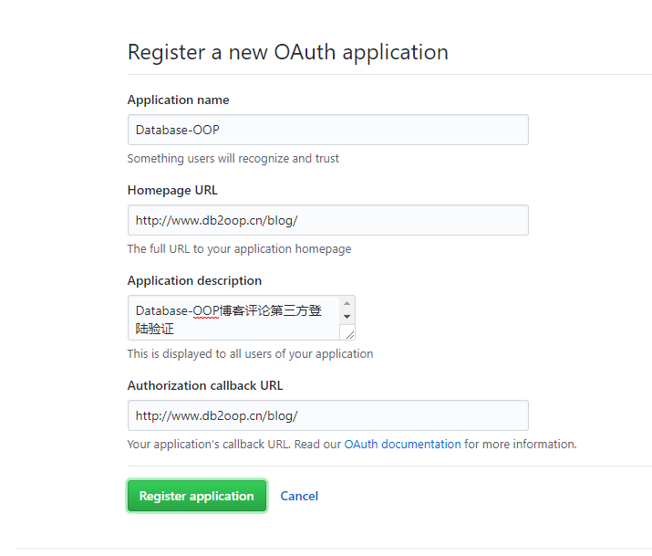Click the textarea resize handle corner
Image resolution: width=652 pixels, height=556 pixels.
pos(349,335)
